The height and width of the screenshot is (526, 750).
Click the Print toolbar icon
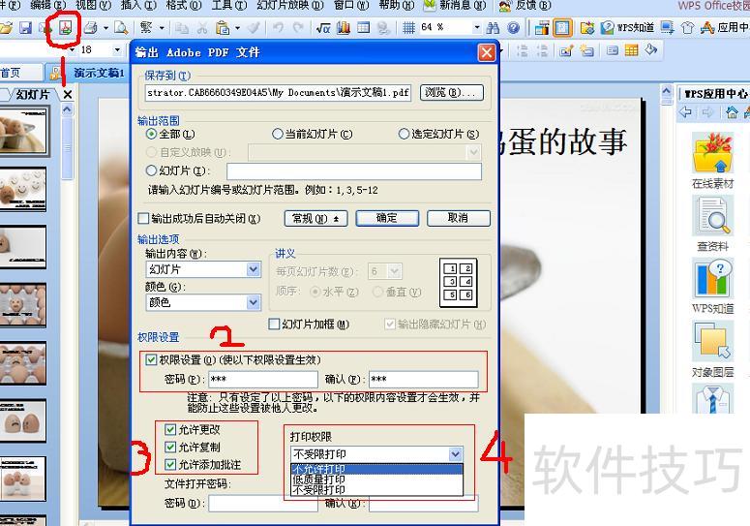(x=90, y=28)
